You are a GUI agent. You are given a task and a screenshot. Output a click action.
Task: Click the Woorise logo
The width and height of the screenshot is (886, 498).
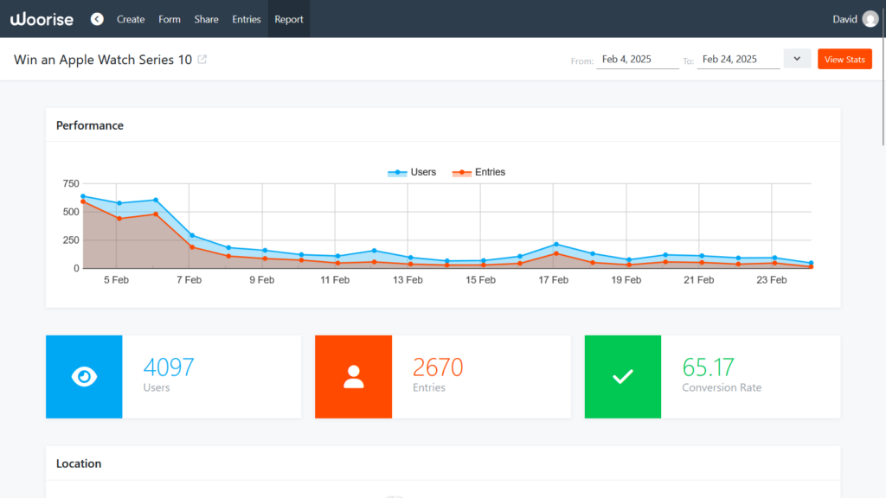tap(42, 19)
